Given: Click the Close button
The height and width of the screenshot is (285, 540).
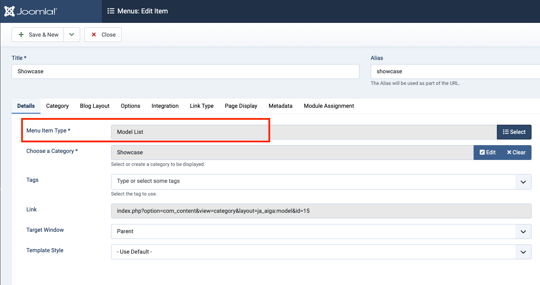Looking at the screenshot, I should [103, 35].
